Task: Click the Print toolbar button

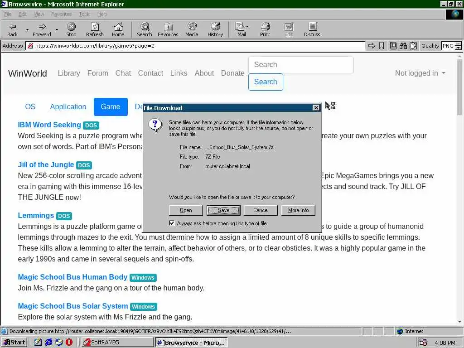Action: tap(265, 29)
